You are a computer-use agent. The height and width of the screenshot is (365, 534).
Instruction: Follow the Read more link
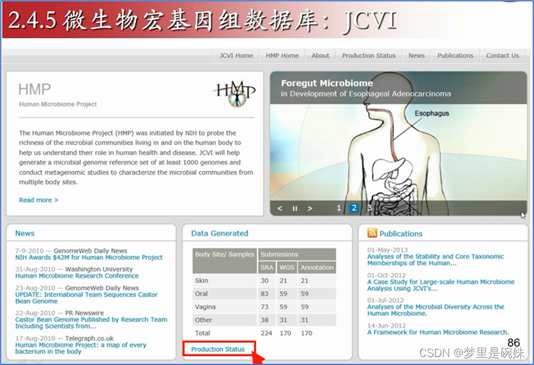[x=39, y=200]
